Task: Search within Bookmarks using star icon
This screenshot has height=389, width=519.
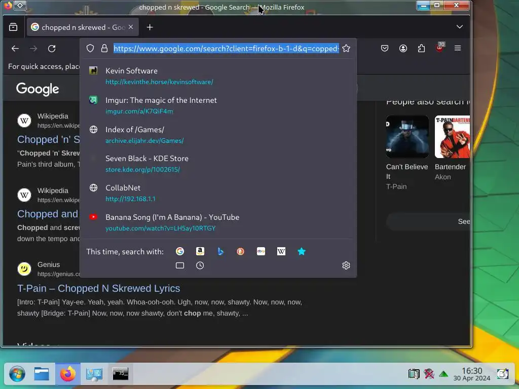Action: point(302,251)
